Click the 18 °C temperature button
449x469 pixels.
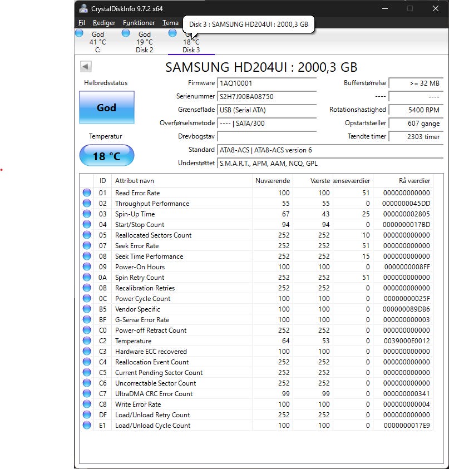coord(106,156)
